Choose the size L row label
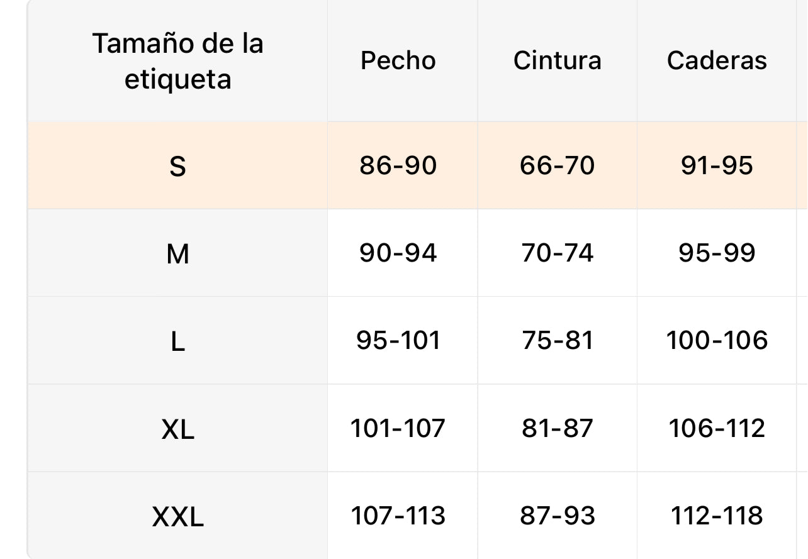This screenshot has width=808, height=559. pyautogui.click(x=177, y=341)
